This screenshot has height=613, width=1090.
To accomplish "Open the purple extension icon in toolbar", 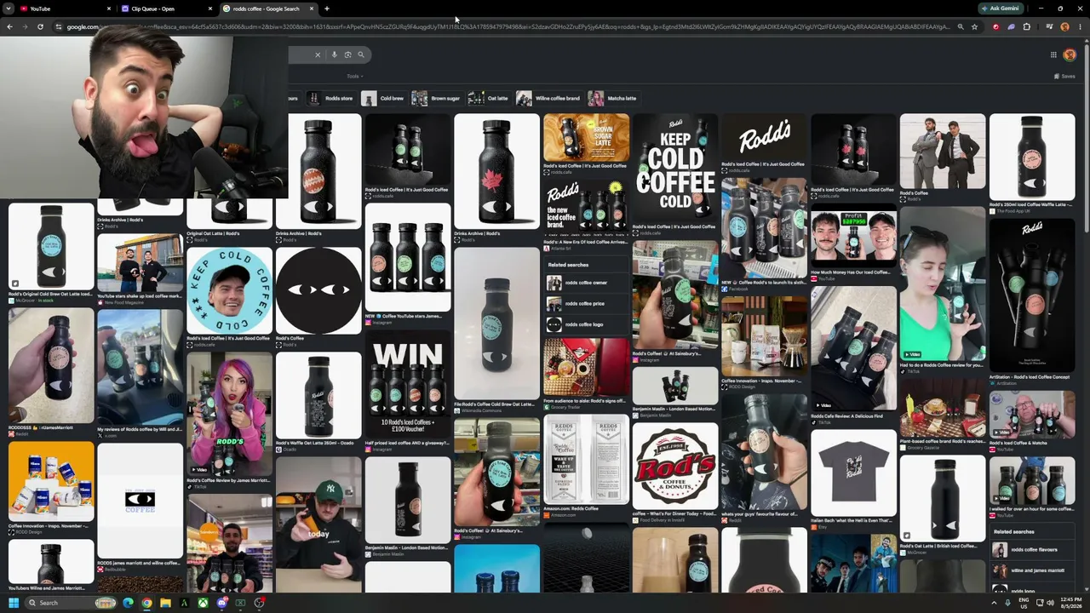I will point(1011,26).
